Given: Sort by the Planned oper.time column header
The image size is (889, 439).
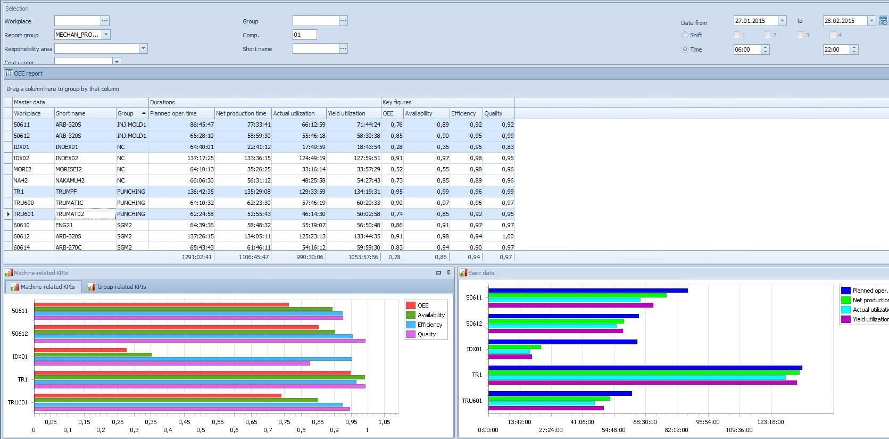Looking at the screenshot, I should pyautogui.click(x=173, y=113).
